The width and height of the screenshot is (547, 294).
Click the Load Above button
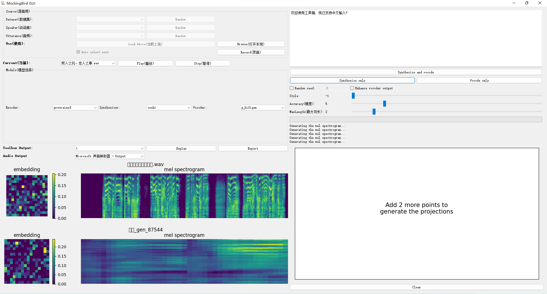146,44
